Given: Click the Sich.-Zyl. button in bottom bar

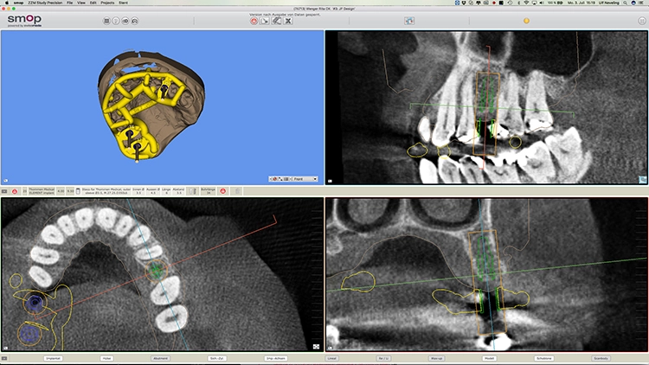Looking at the screenshot, I should (x=217, y=358).
